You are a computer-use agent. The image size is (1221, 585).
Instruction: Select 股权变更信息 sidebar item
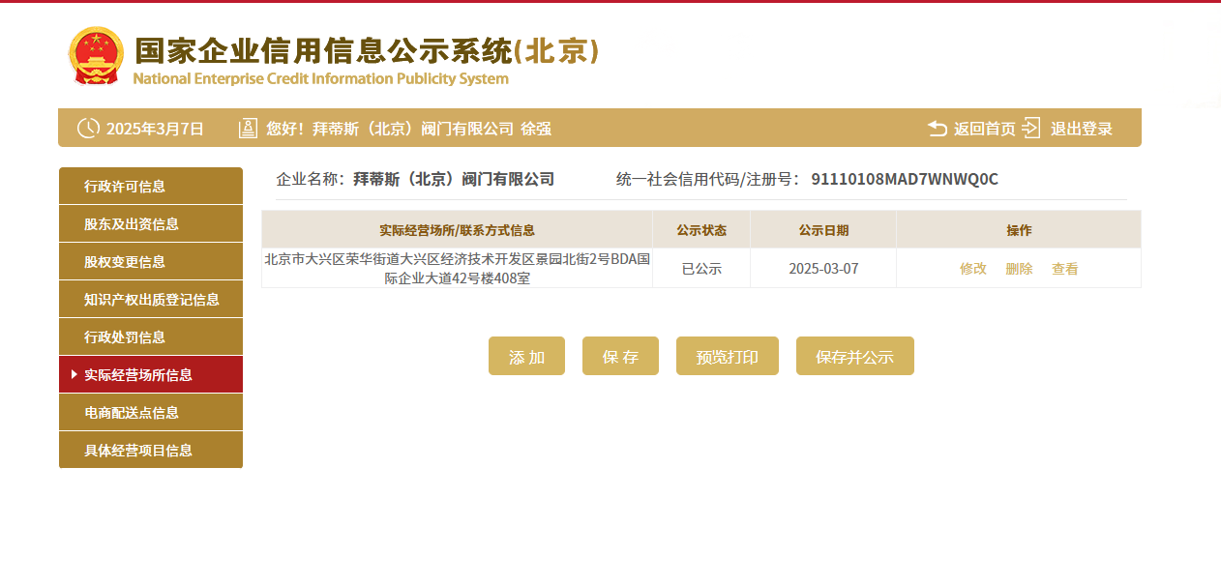[x=151, y=261]
